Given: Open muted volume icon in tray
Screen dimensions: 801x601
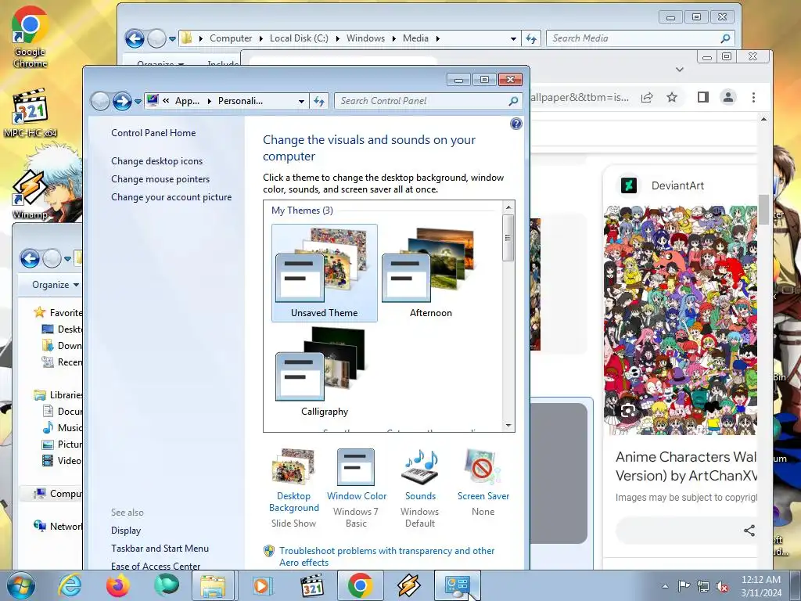Looking at the screenshot, I should (722, 586).
